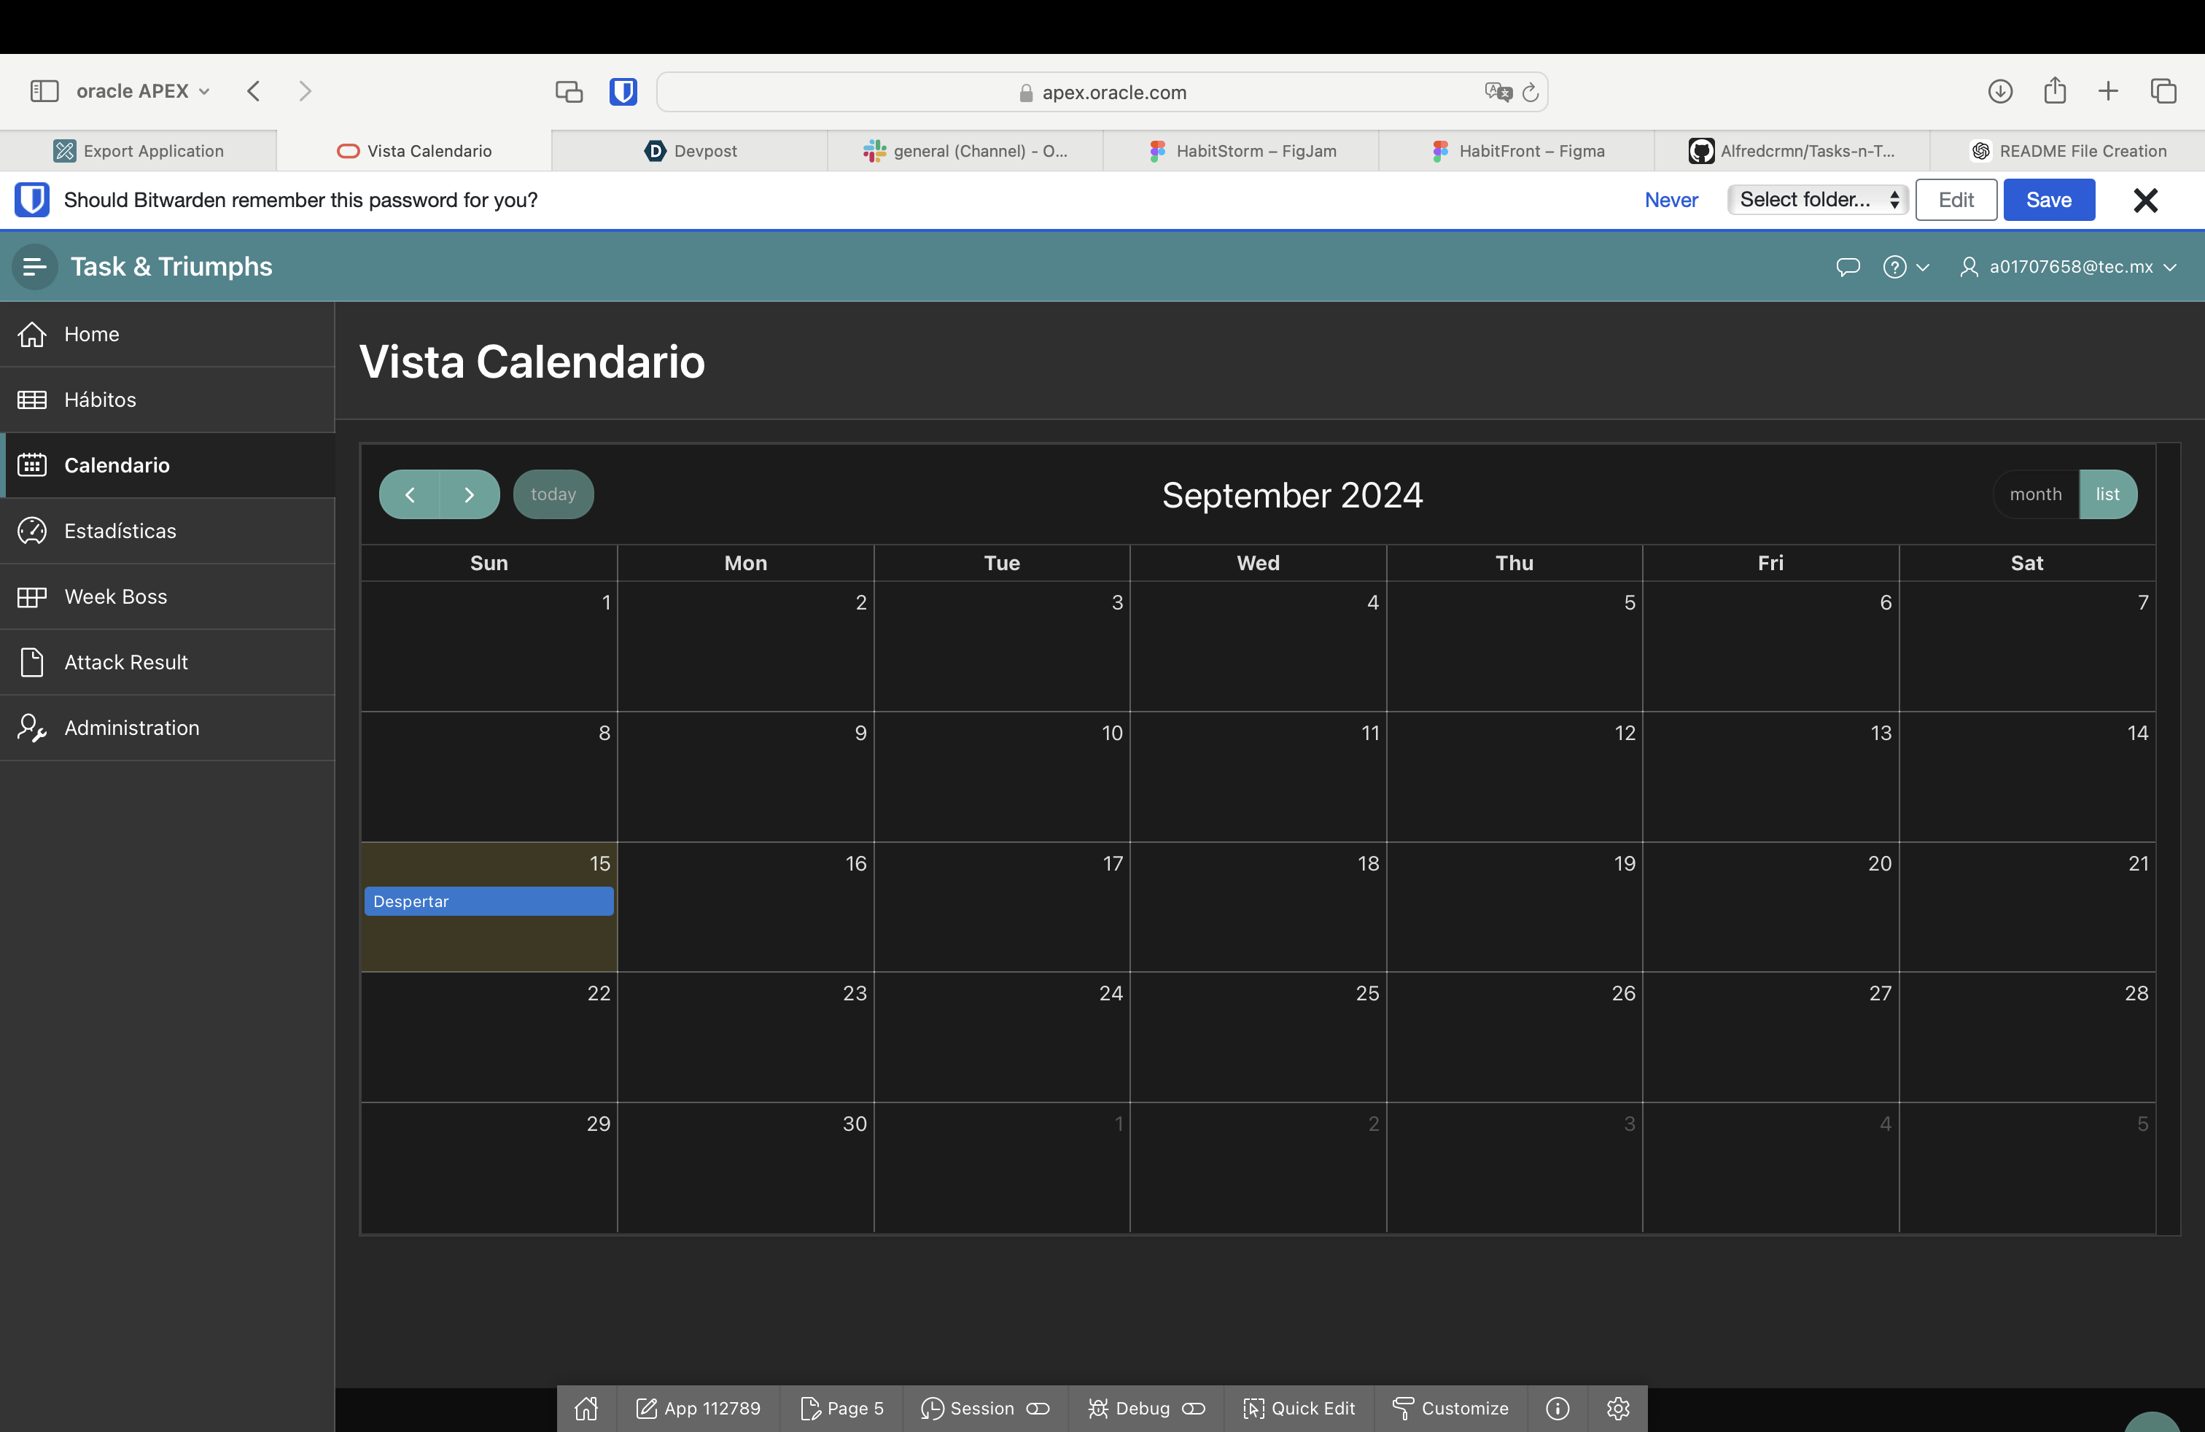Open developer toolbar settings gear
Viewport: 2205px width, 1432px height.
coord(1617,1408)
